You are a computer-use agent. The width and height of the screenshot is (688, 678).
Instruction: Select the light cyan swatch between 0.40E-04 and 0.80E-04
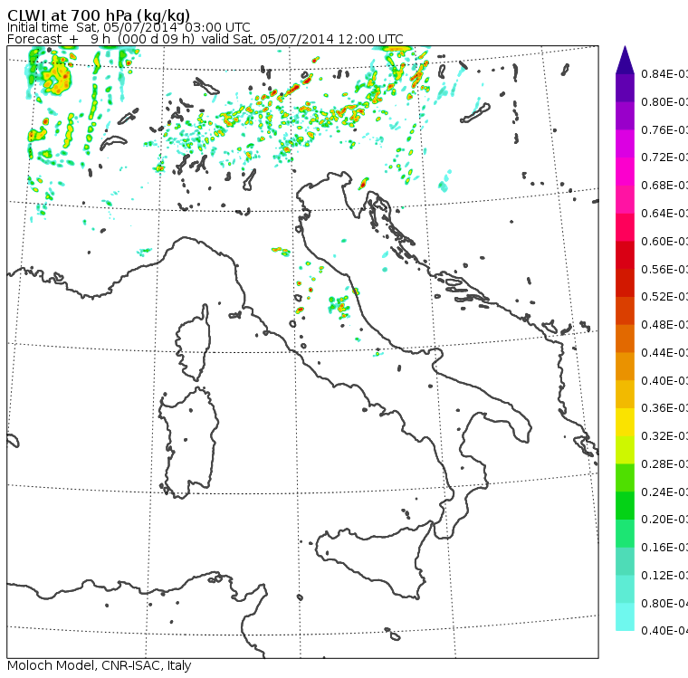click(625, 617)
